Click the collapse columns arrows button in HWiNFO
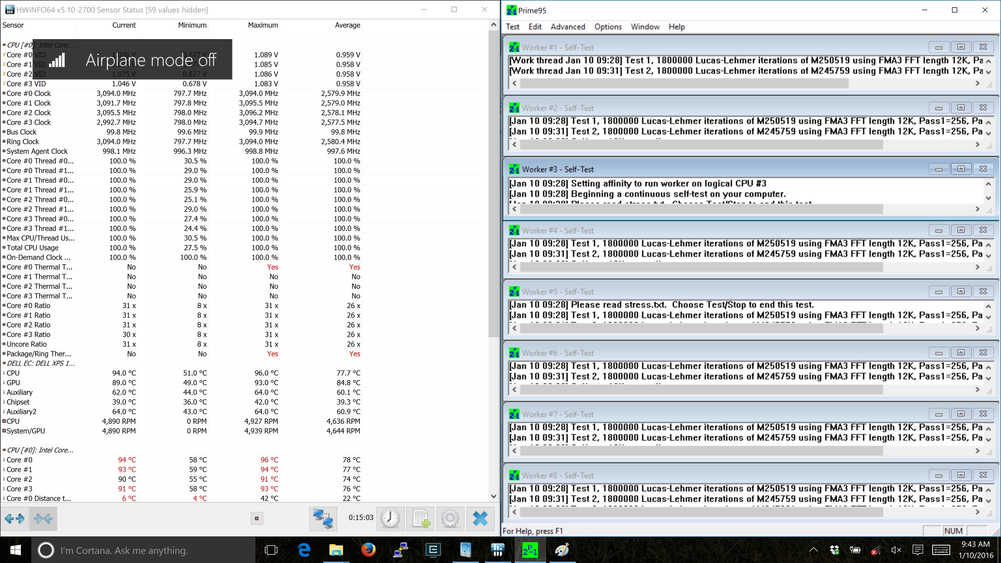This screenshot has width=1001, height=563. [x=43, y=518]
